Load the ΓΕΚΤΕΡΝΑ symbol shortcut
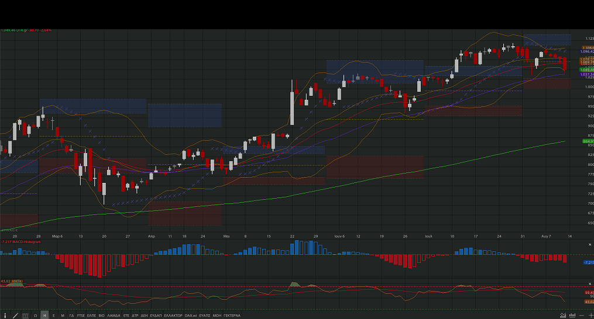The image size is (594, 319). pos(232,315)
